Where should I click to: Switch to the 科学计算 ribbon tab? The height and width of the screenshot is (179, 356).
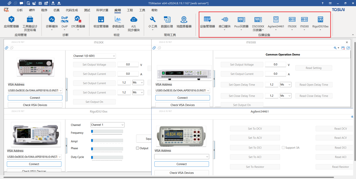[x=102, y=10]
